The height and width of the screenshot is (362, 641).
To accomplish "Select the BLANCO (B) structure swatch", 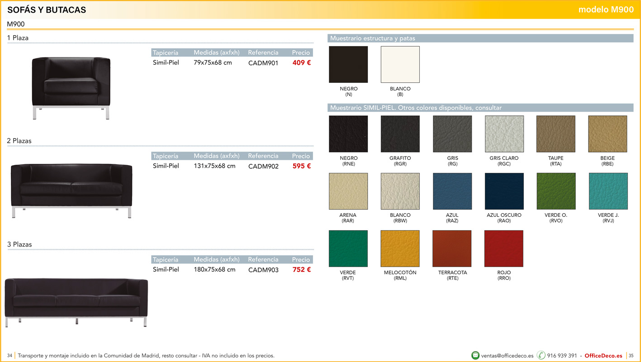I will [400, 65].
